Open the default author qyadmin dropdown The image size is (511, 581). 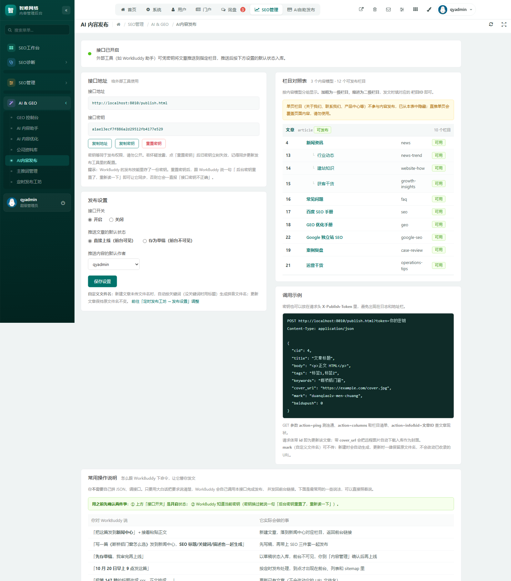114,264
